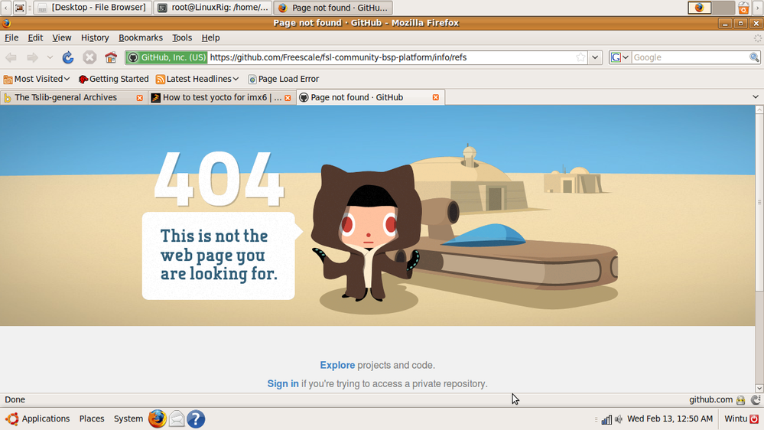
Task: Open the System menu
Action: pyautogui.click(x=128, y=419)
